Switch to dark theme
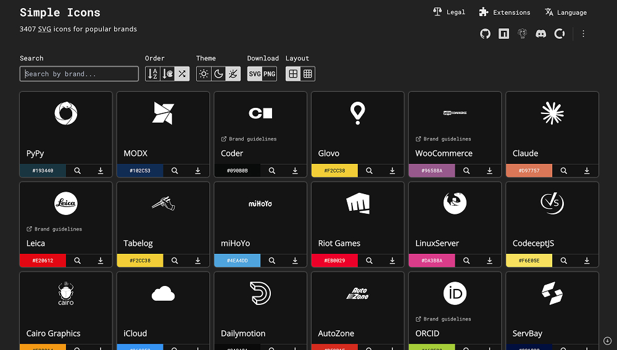The width and height of the screenshot is (617, 350). pos(218,74)
